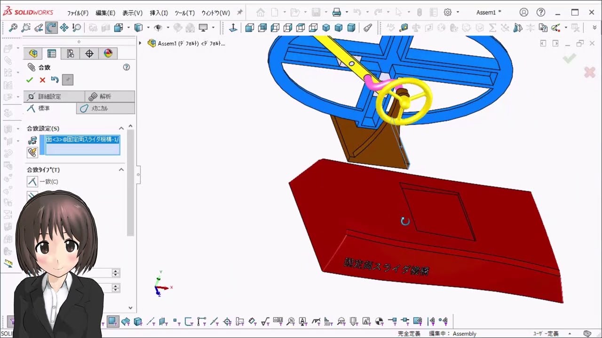Click the user login account icon
The image size is (602, 338).
tap(524, 12)
